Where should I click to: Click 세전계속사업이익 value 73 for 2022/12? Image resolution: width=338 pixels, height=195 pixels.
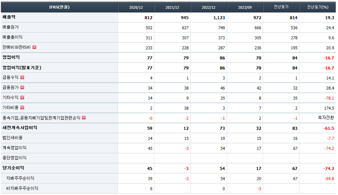click(222, 128)
